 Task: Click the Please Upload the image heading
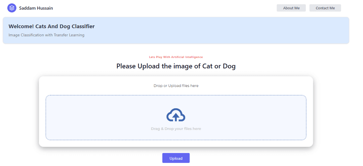click(176, 66)
